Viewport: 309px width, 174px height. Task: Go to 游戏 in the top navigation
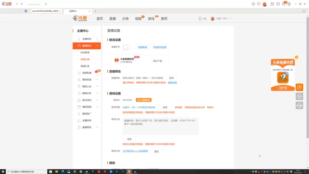pyautogui.click(x=151, y=19)
